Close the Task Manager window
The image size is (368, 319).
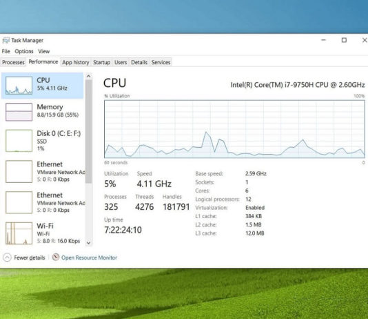365,40
